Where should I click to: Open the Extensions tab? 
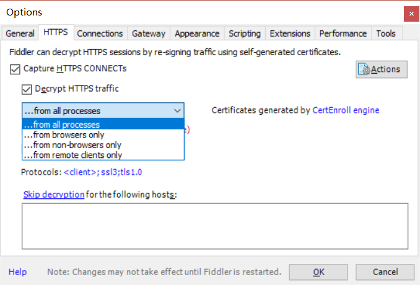click(x=290, y=33)
